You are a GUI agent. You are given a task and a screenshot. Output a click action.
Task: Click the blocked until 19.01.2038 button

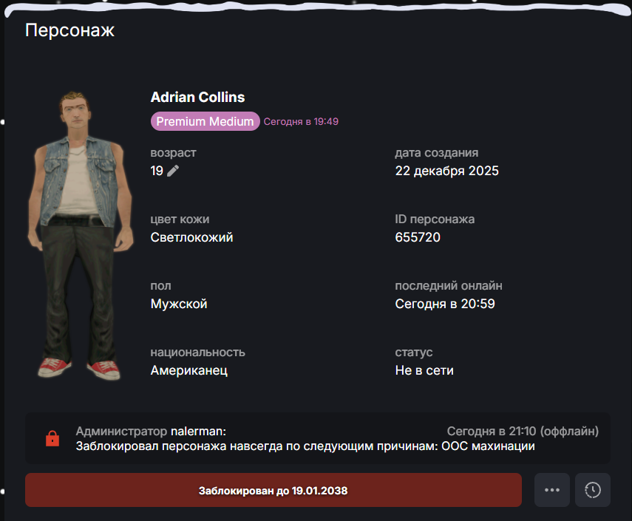coord(273,490)
